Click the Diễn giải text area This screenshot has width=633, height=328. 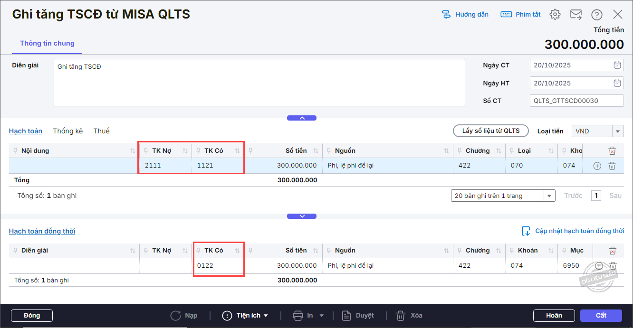click(259, 83)
